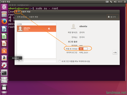The width and height of the screenshot is (127, 95).
Task: Turn off the automatic login switch
Action: (x=83, y=49)
